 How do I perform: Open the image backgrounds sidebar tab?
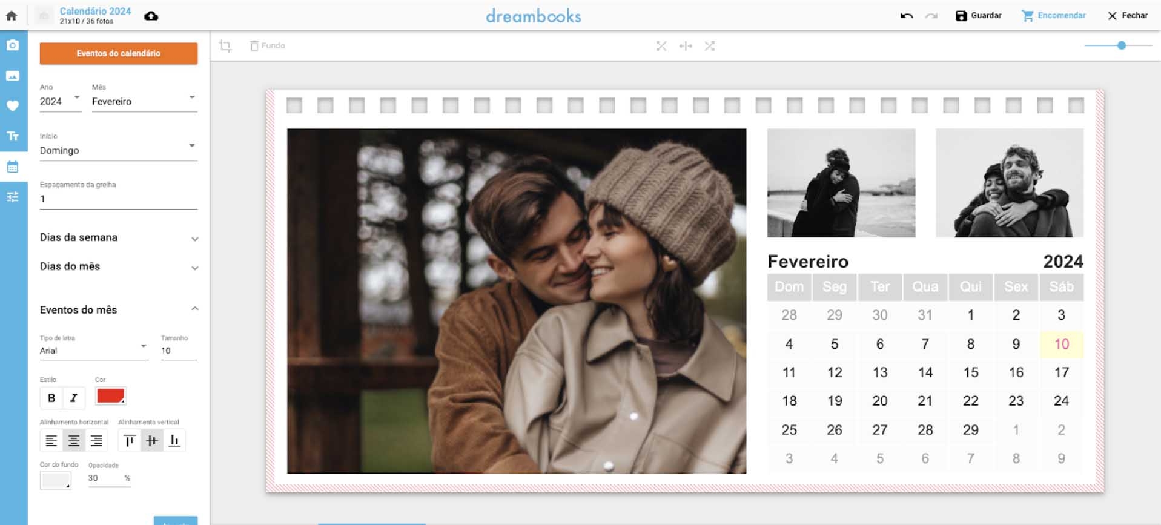13,76
